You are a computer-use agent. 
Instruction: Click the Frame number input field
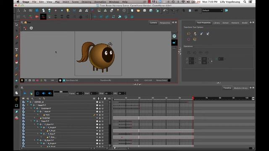point(80,93)
